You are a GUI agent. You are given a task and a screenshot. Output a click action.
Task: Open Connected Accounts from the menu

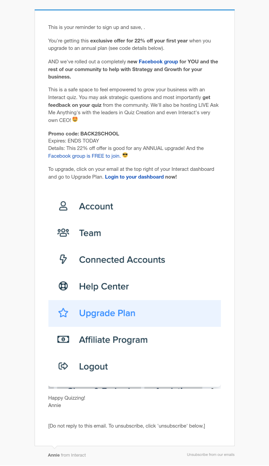coord(134,259)
